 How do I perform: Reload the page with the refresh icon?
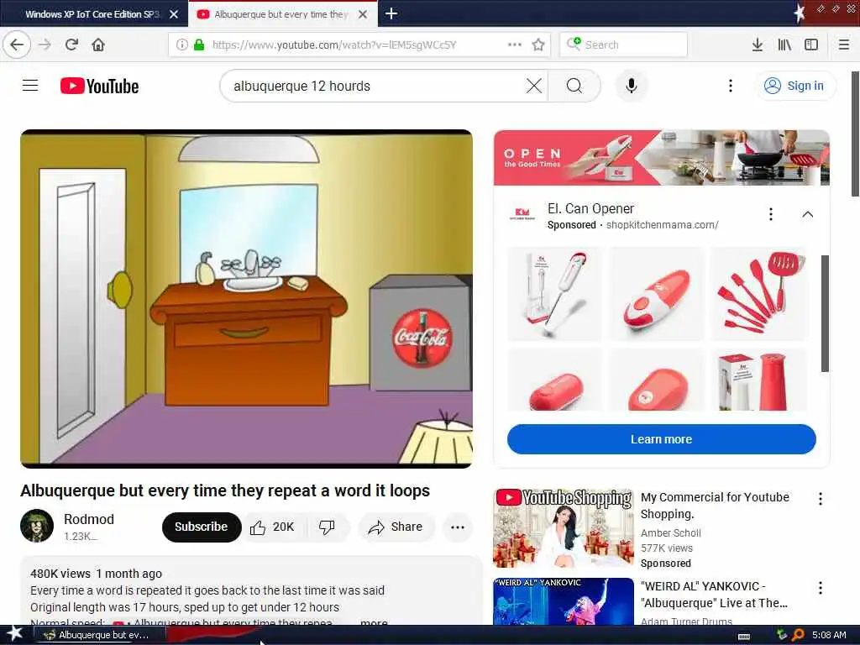(72, 45)
